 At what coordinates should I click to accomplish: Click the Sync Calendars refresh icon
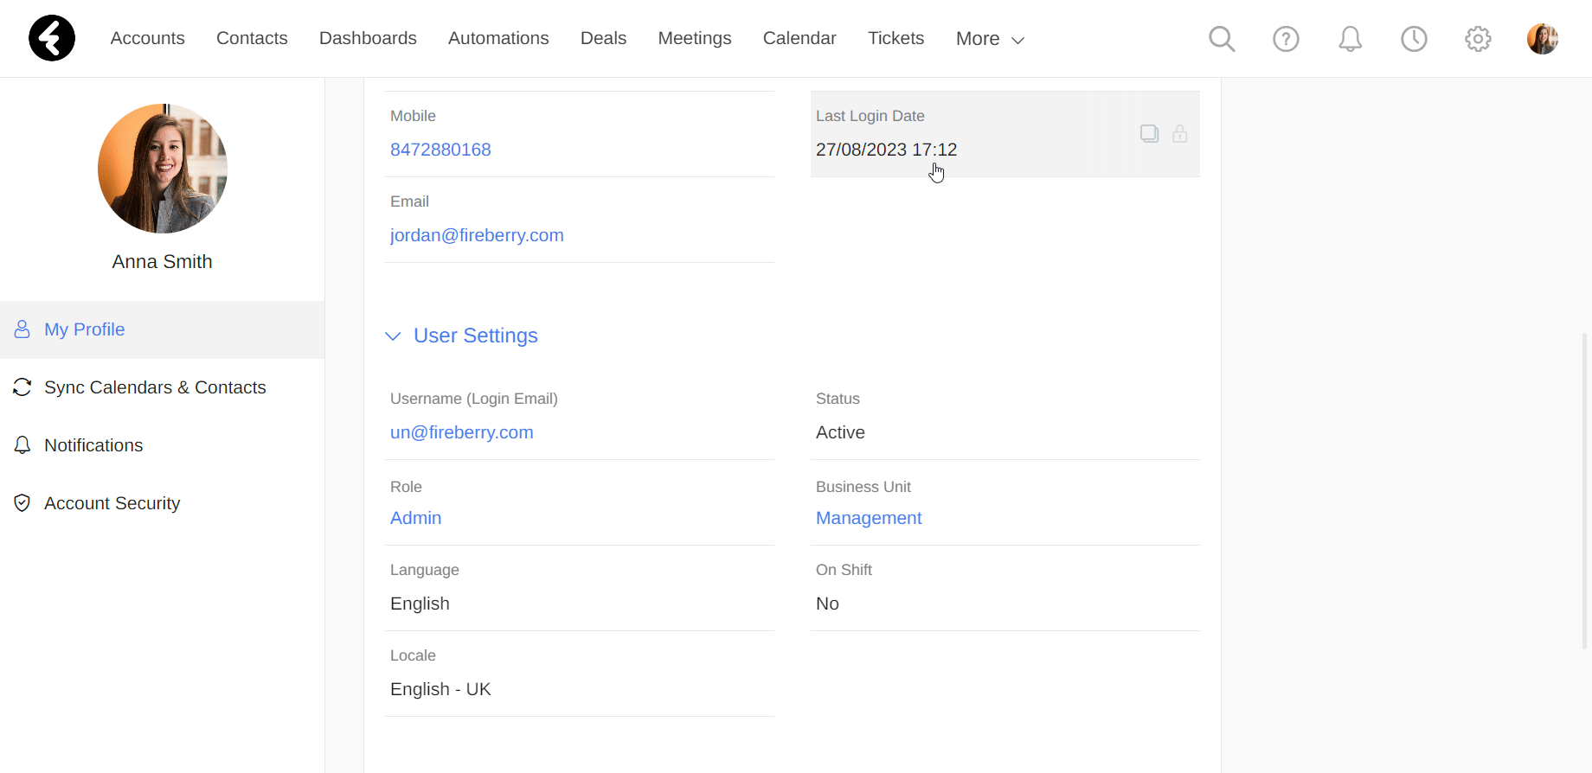coord(22,387)
